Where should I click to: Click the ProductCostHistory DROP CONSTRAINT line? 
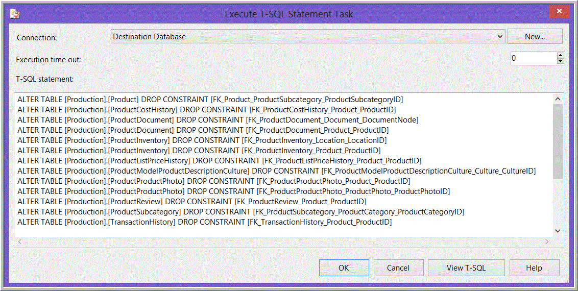[206, 110]
